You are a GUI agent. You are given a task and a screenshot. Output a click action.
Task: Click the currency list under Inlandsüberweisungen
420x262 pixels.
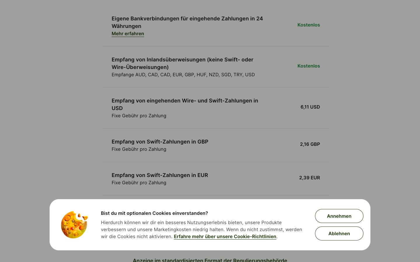[x=183, y=75]
